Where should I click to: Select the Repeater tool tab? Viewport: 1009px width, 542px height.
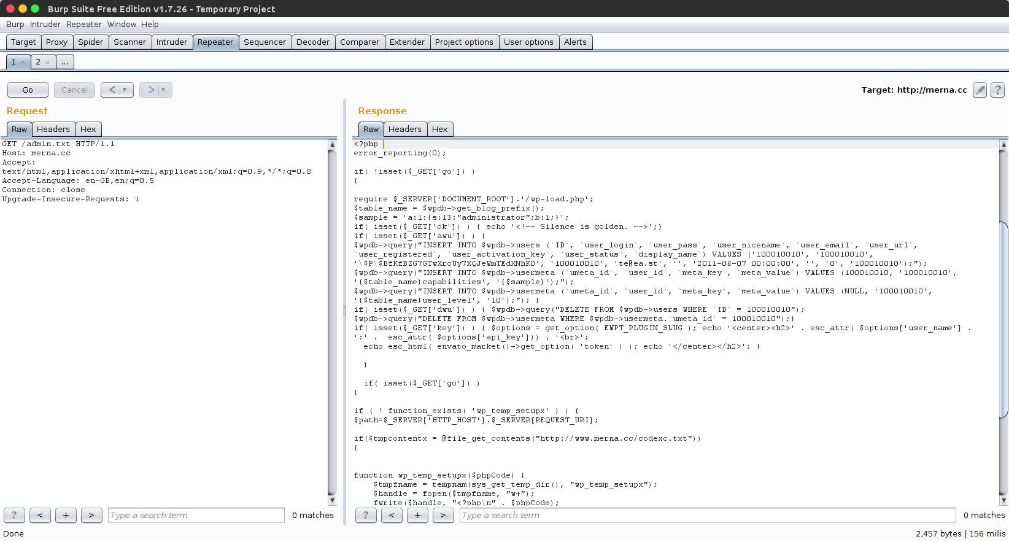(x=215, y=42)
